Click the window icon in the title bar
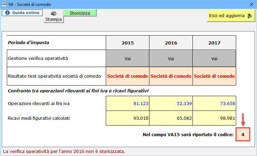This screenshot has height=156, width=257. [4, 4]
